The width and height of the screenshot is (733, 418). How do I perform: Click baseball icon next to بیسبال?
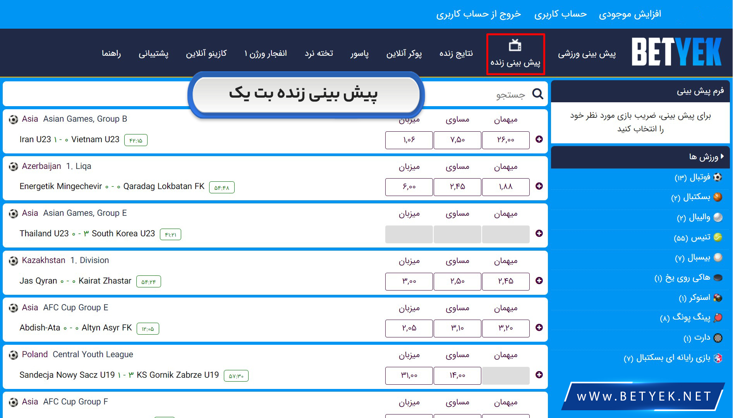tap(718, 257)
